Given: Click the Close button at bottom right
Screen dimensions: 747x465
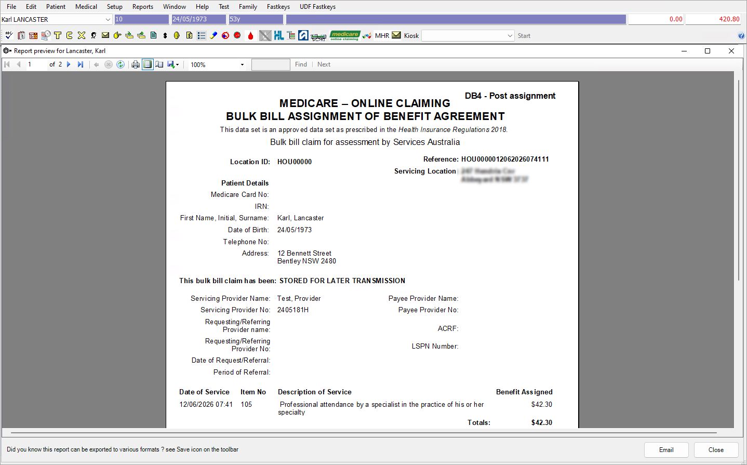Looking at the screenshot, I should pos(716,450).
